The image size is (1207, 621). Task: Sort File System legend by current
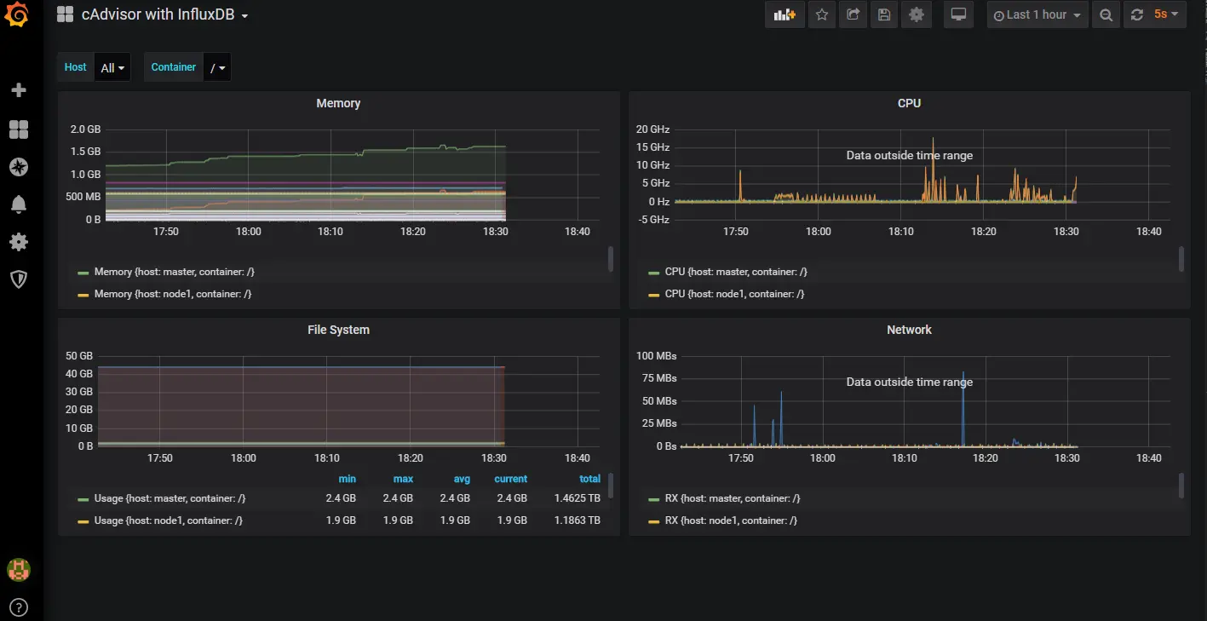[x=510, y=479]
